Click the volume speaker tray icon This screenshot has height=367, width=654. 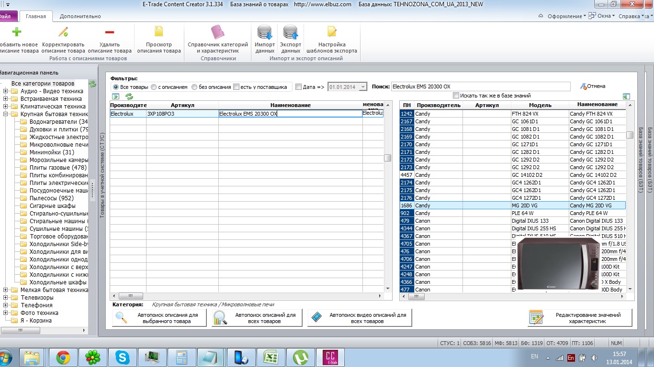tap(594, 357)
